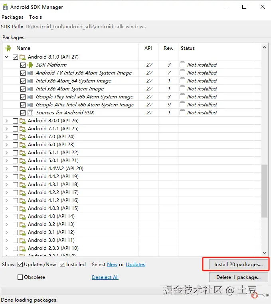
Task: Click the Android 4.4W.2 (API 20) folder icon
Action: (x=23, y=169)
